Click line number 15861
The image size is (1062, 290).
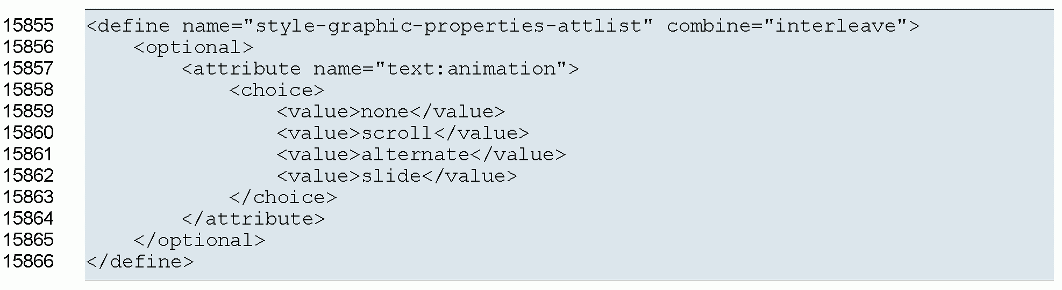point(28,154)
